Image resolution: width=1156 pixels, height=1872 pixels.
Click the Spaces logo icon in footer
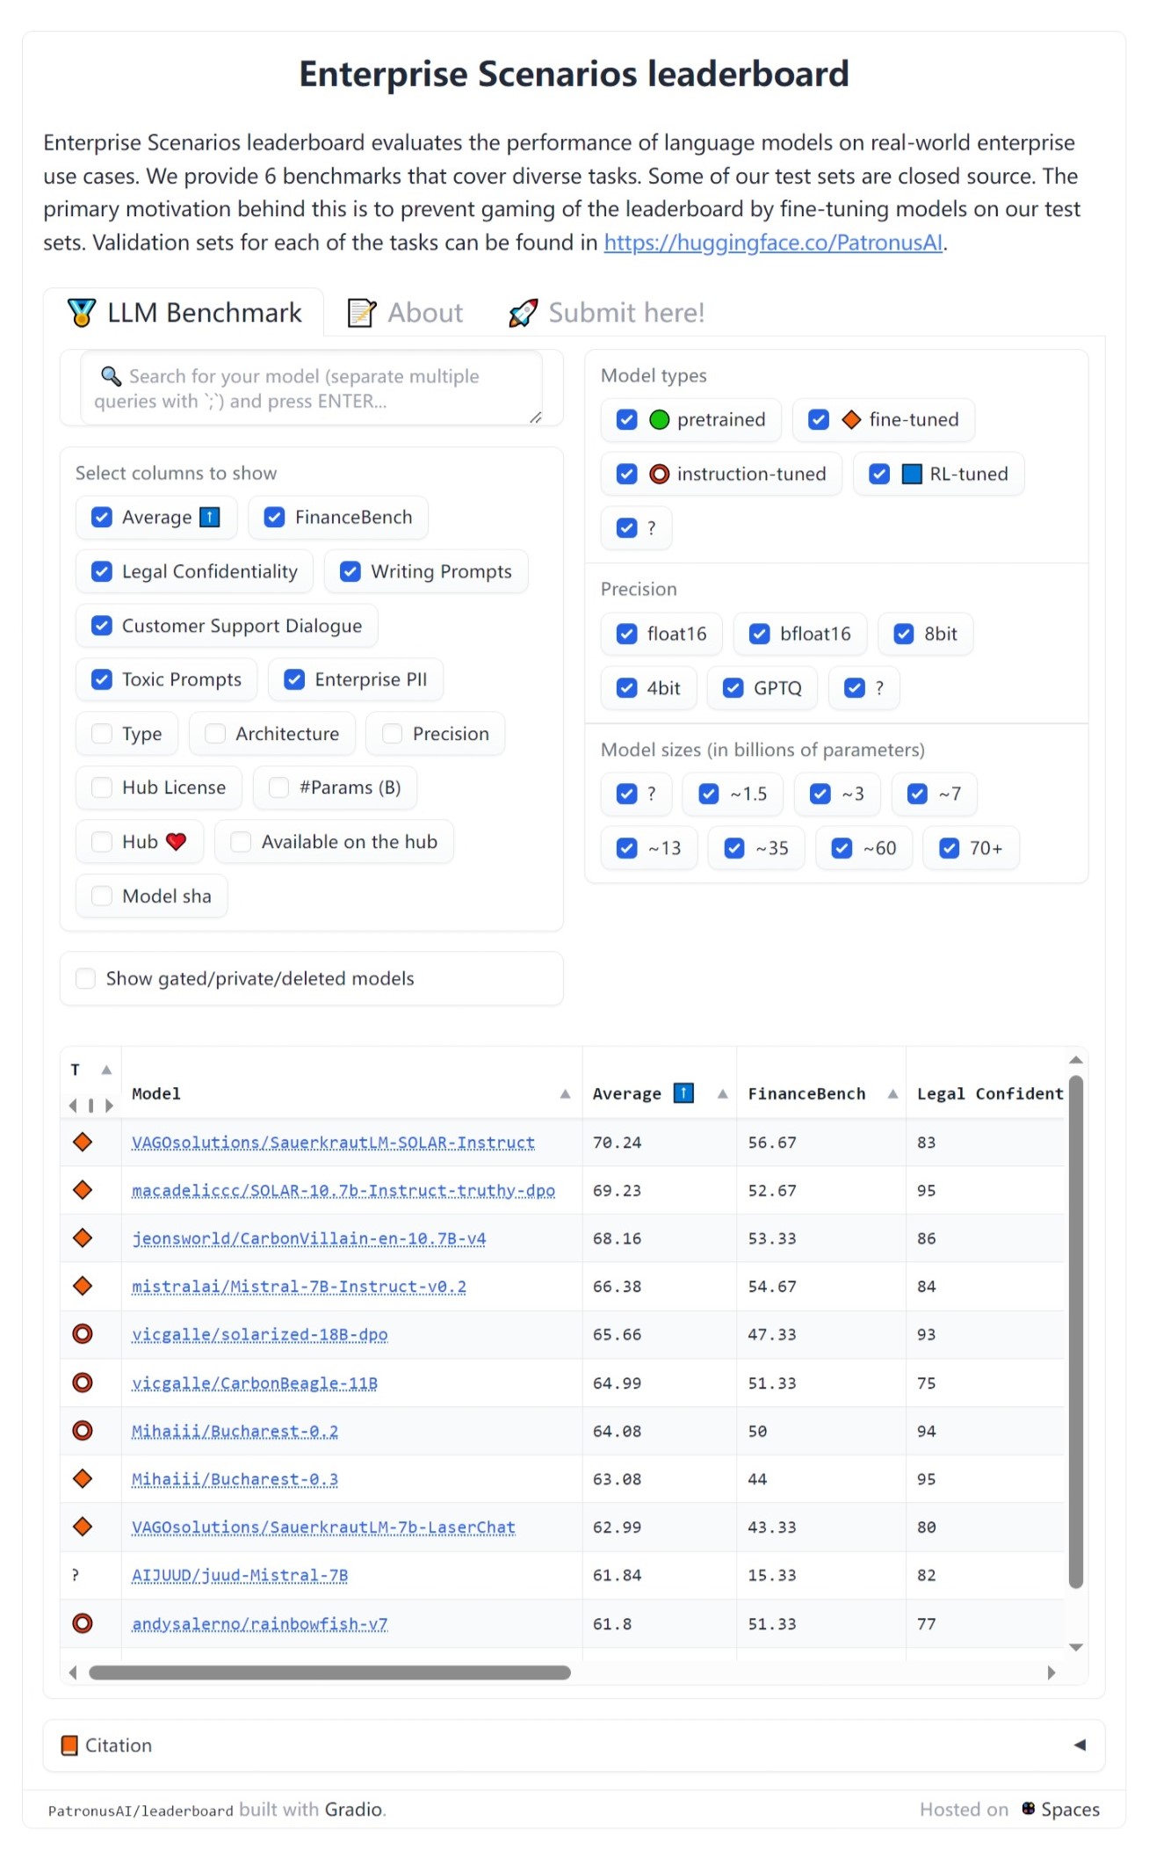pyautogui.click(x=1029, y=1808)
